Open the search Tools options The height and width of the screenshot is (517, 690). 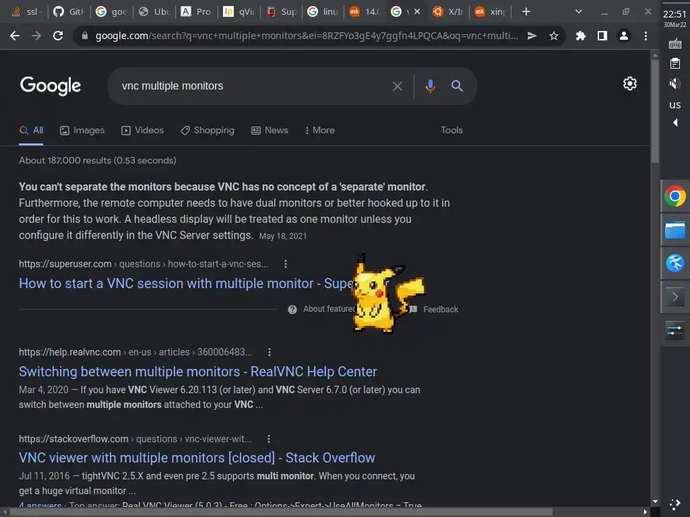(451, 130)
